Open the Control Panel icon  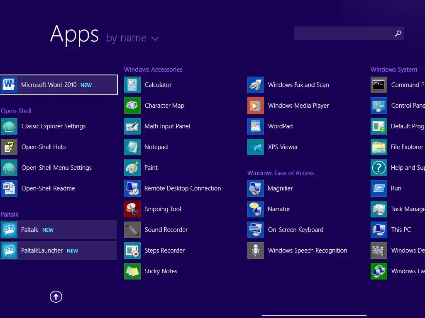pyautogui.click(x=379, y=106)
